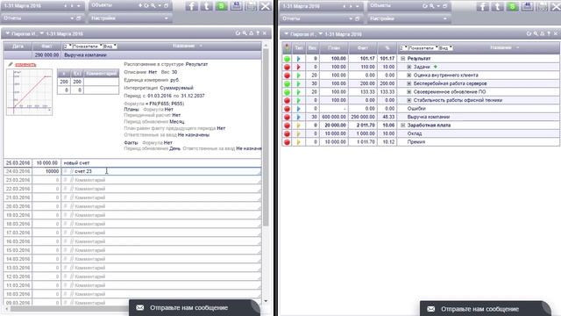Viewport: 561px width, 316px height.
Task: Click search magnifier in right Объекты bar
Action: pos(431,6)
